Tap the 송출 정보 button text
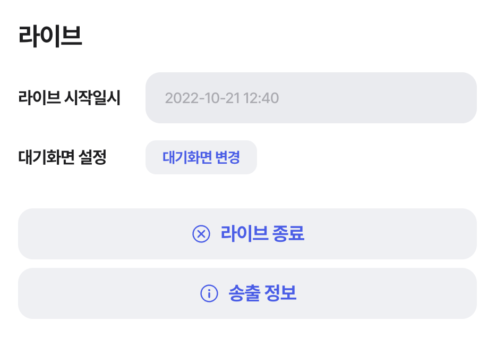The image size is (496, 337). [x=262, y=293]
